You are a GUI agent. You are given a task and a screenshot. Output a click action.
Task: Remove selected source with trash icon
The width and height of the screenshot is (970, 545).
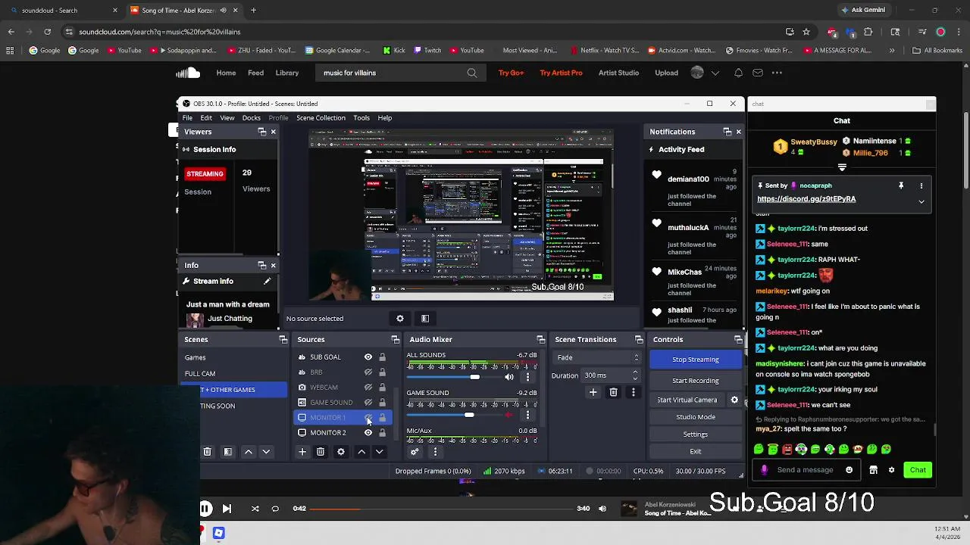coord(321,452)
